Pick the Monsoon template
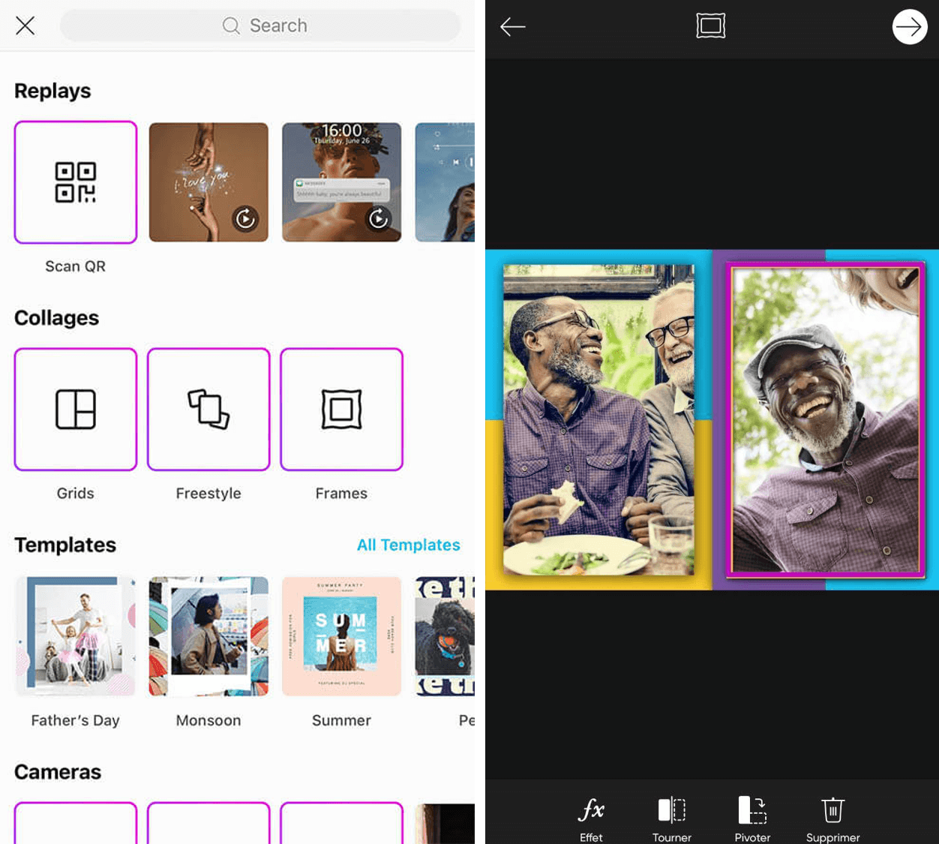 click(208, 635)
